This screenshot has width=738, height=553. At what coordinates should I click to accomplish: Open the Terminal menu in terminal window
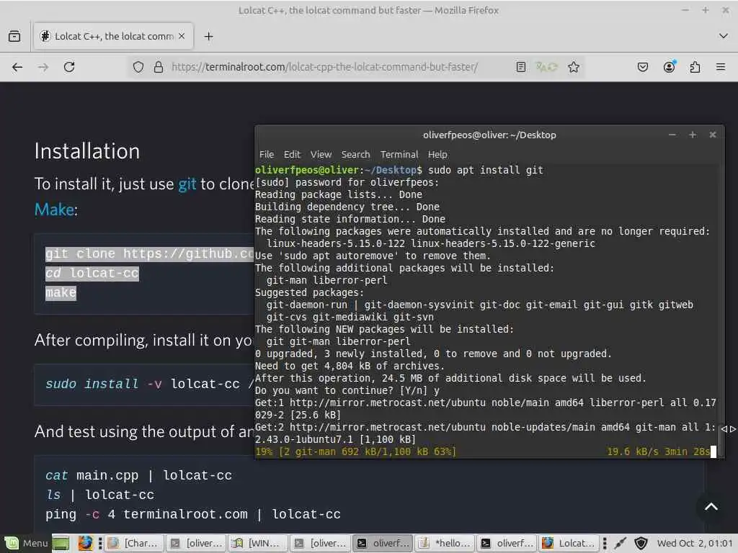pos(399,154)
